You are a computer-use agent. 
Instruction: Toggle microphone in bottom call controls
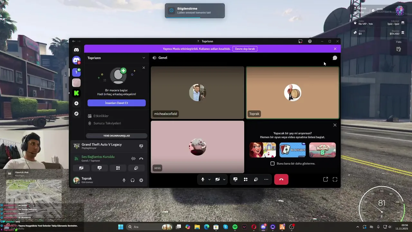202,179
